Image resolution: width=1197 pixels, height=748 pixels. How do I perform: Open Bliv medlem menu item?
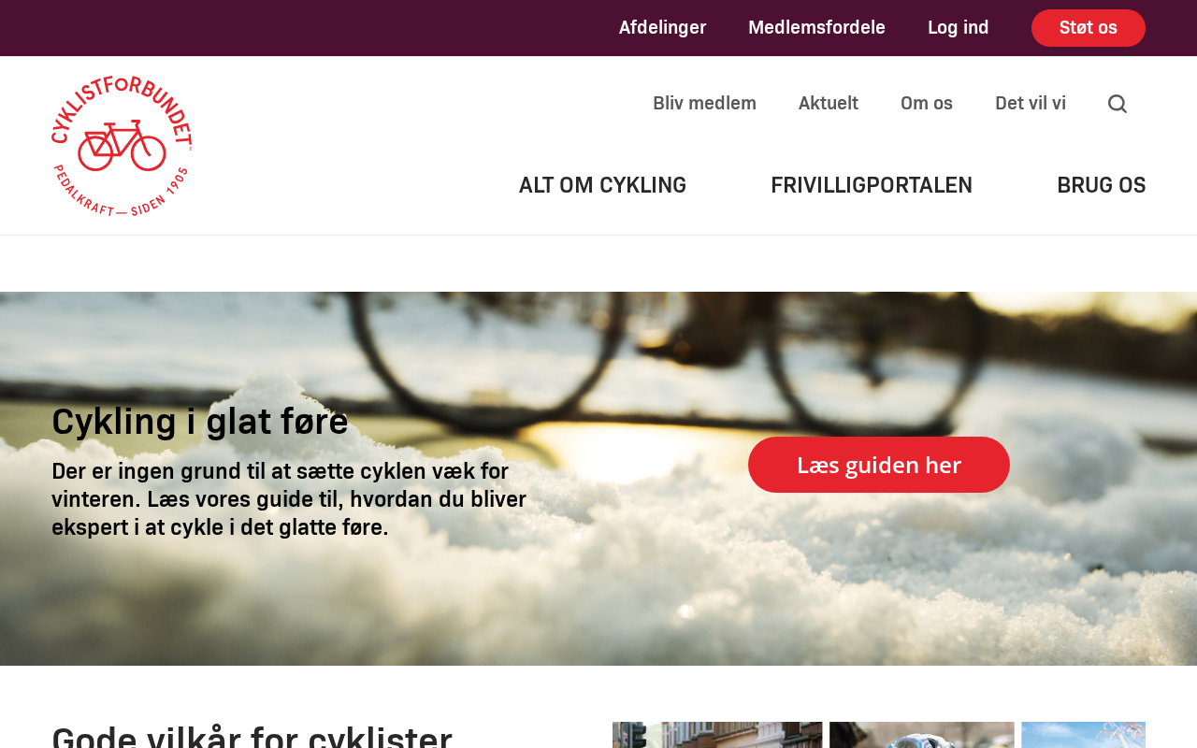[x=704, y=103]
